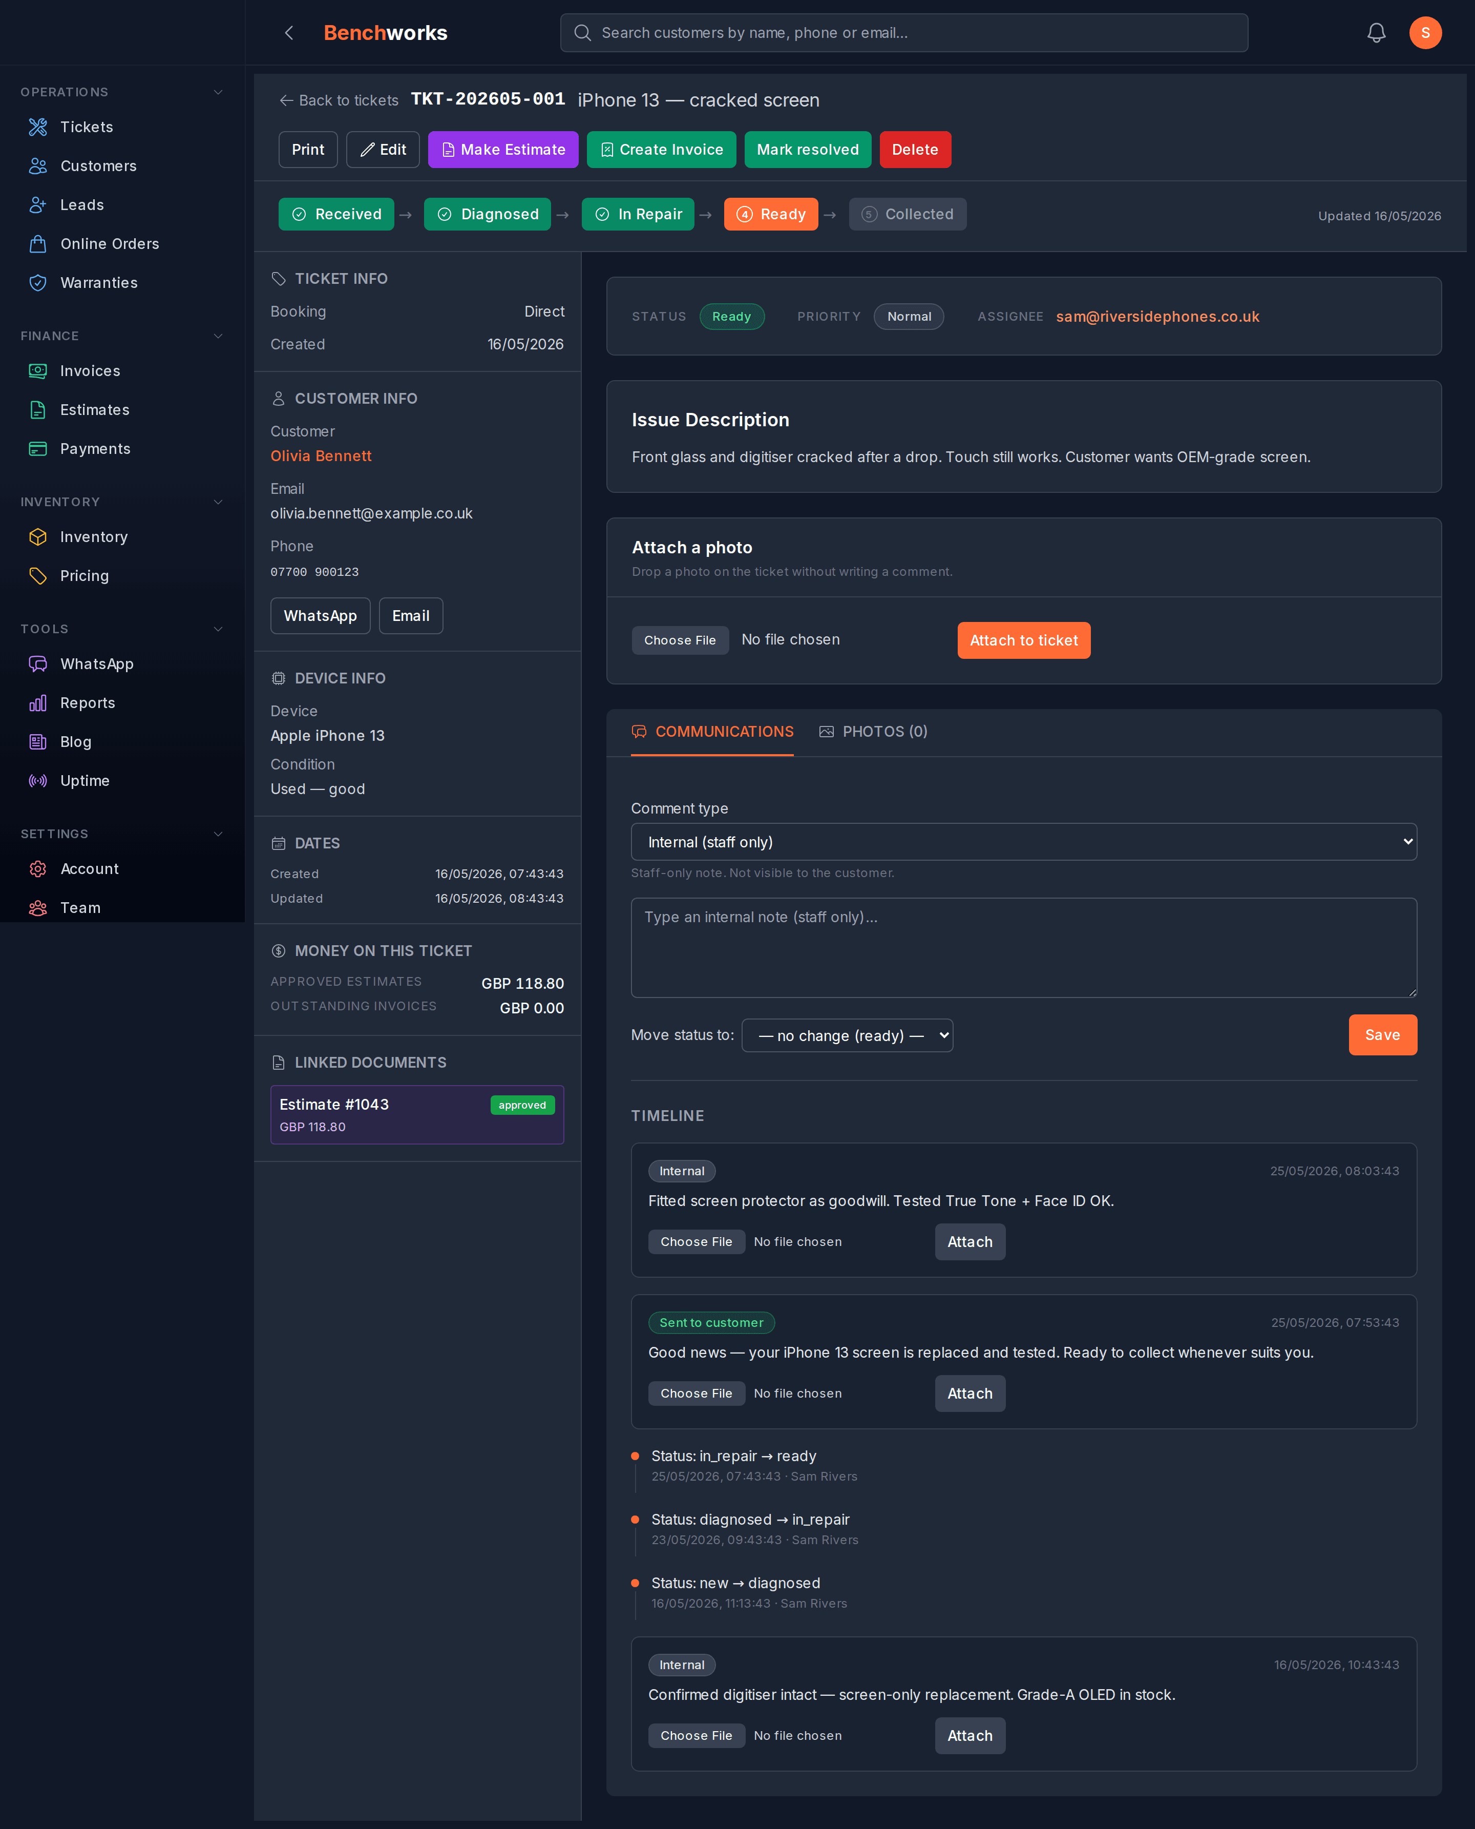Click the notifications bell icon
Screen dimensions: 1475x1829
tap(1377, 33)
